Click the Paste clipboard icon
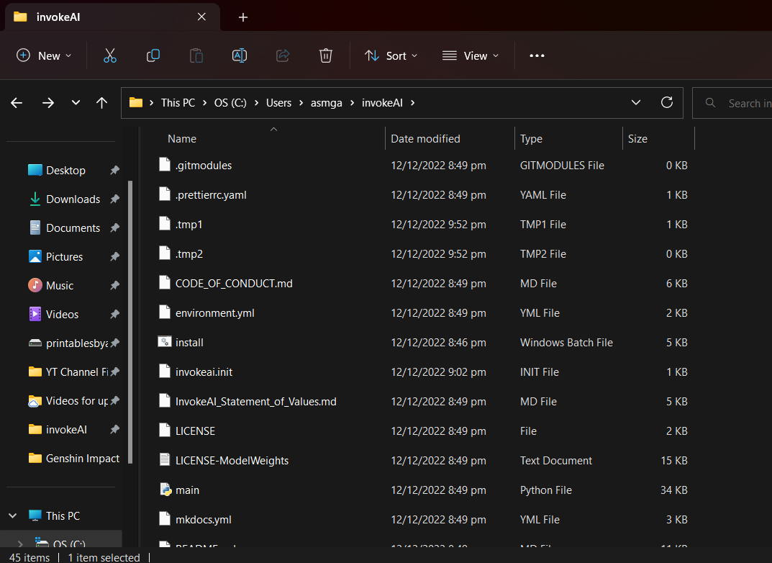Screen dimensions: 772x563 point(196,55)
